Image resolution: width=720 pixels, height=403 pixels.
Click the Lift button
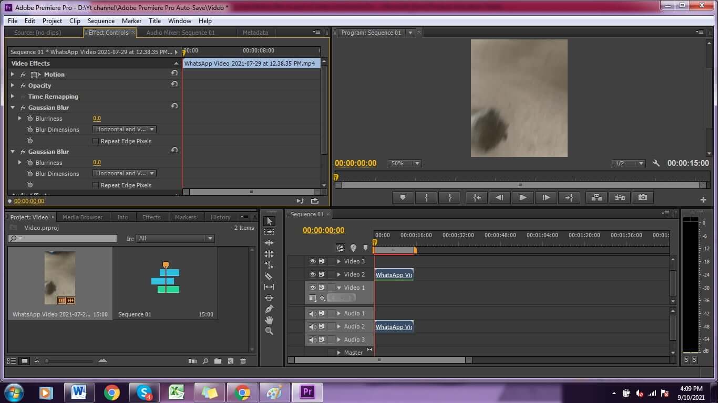pyautogui.click(x=596, y=197)
